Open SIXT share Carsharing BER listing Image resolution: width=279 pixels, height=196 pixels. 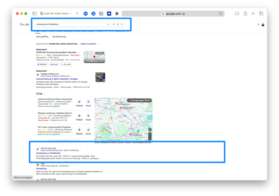[55, 127]
